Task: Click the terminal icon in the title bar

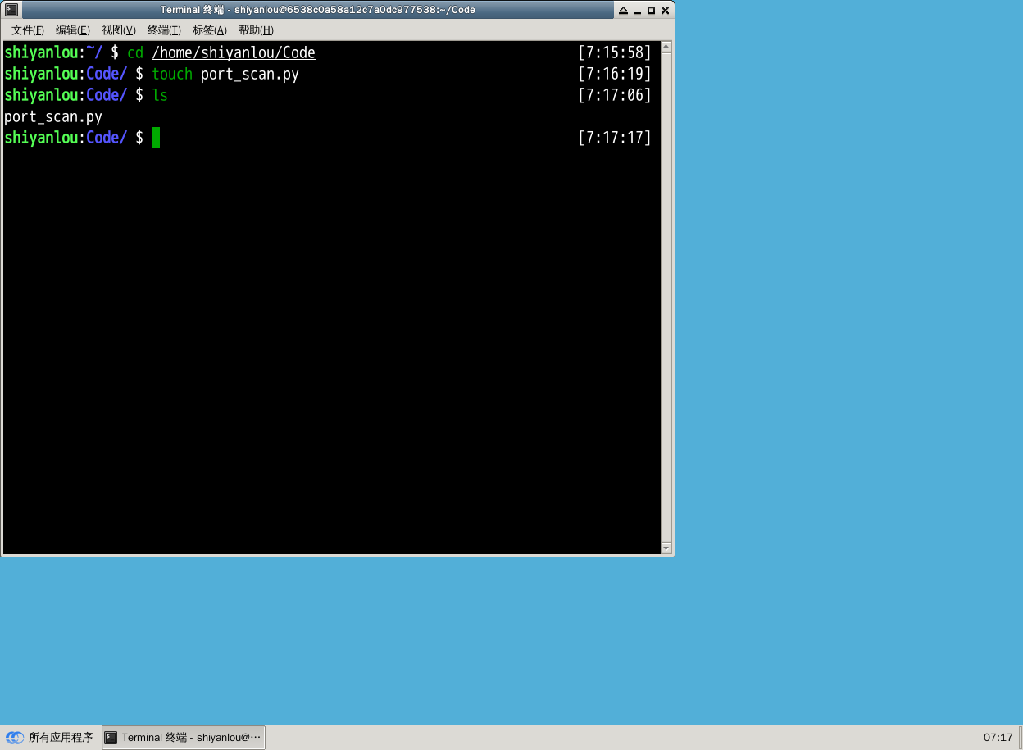Action: pyautogui.click(x=11, y=10)
